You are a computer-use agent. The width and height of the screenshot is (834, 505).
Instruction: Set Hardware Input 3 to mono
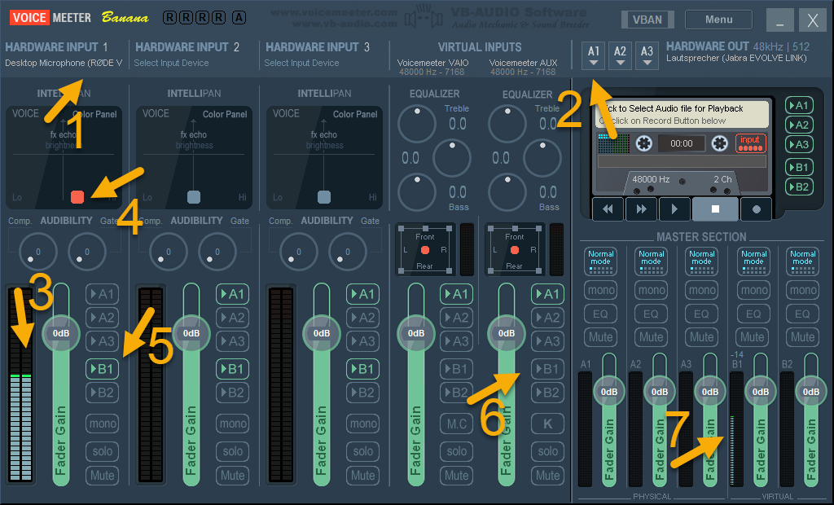[362, 424]
